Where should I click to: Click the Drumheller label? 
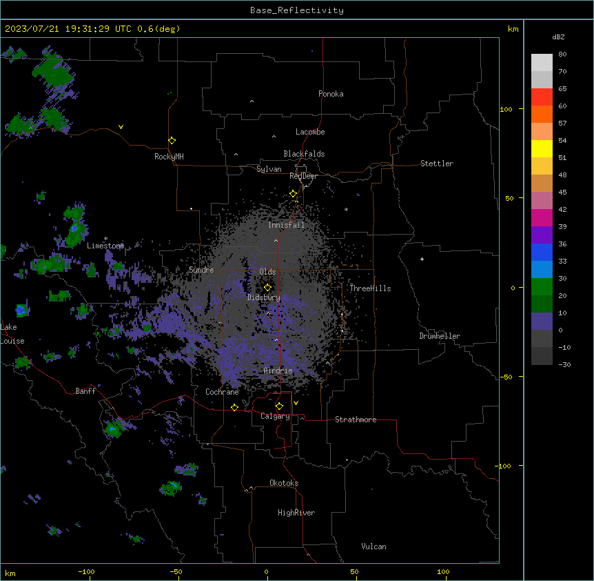(440, 336)
